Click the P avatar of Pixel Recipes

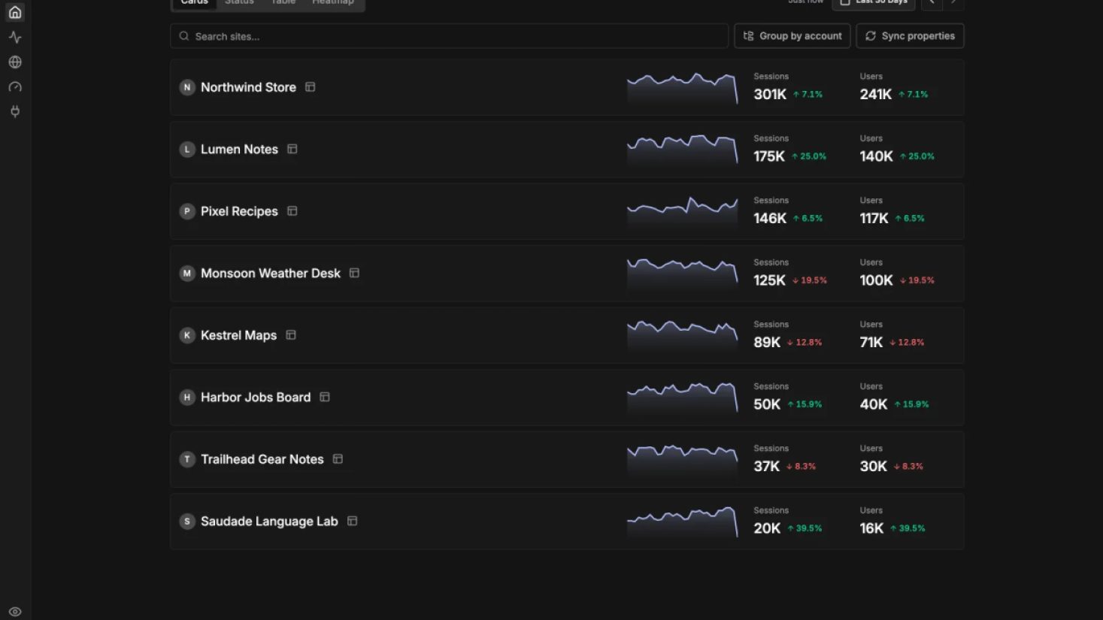click(187, 211)
